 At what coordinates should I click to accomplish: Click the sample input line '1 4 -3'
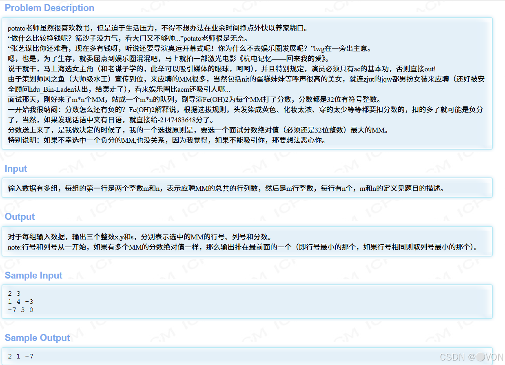click(20, 302)
